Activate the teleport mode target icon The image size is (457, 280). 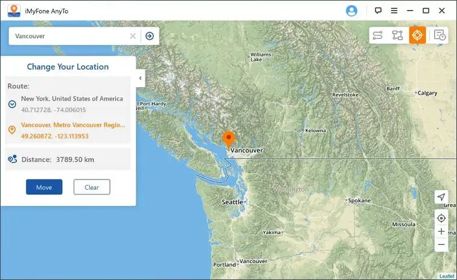(x=417, y=35)
